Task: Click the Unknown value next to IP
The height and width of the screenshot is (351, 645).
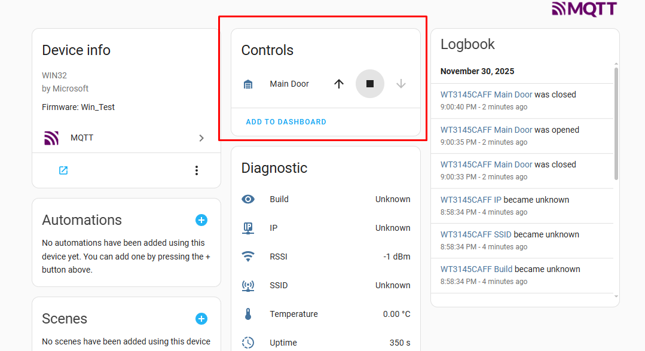Action: [393, 228]
